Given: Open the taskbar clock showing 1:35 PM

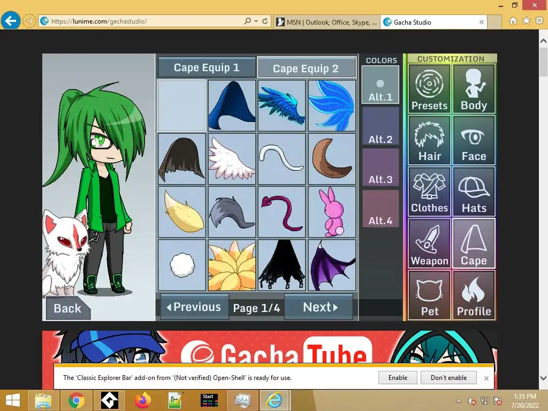Looking at the screenshot, I should tap(525, 401).
